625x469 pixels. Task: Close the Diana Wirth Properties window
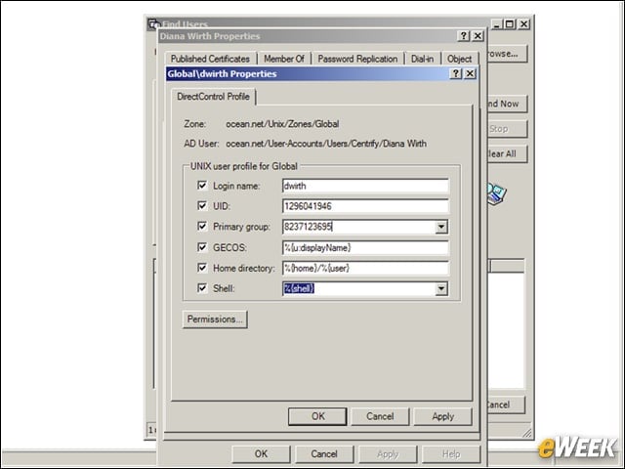(478, 36)
